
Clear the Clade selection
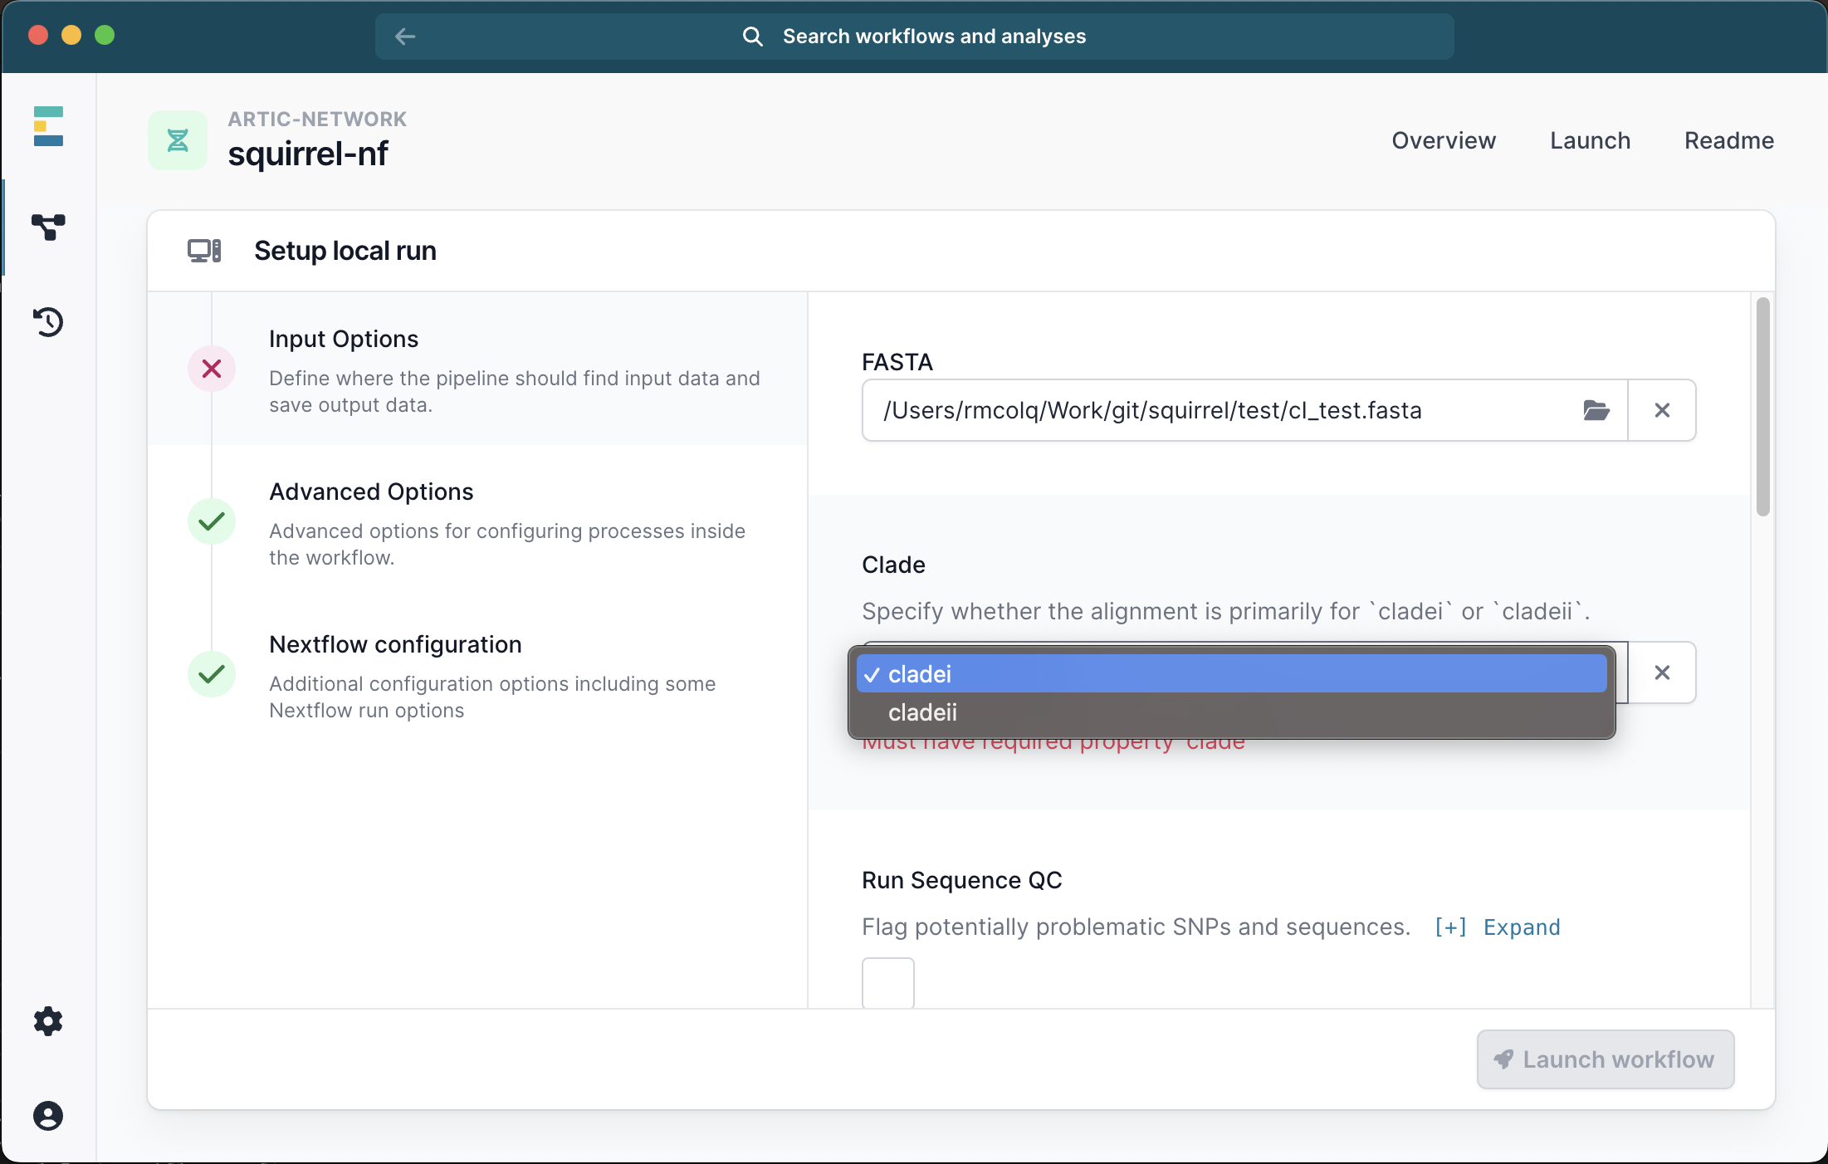click(1662, 672)
